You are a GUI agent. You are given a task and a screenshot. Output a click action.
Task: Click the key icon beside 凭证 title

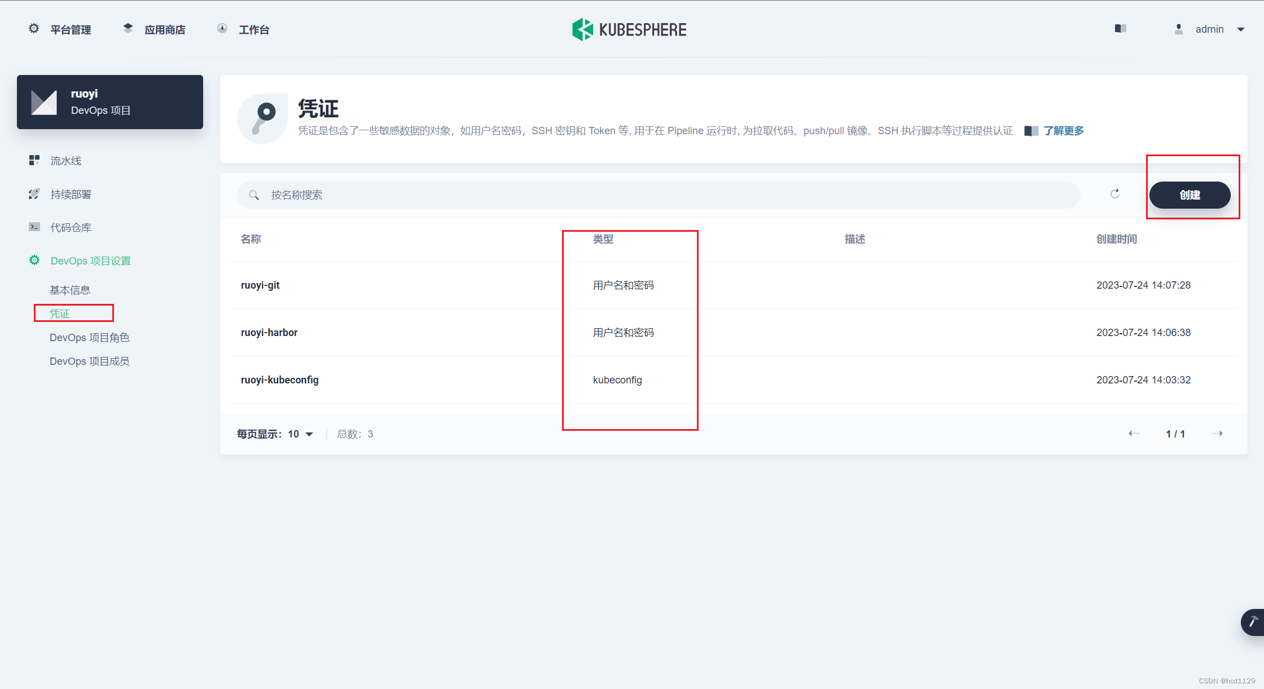262,118
